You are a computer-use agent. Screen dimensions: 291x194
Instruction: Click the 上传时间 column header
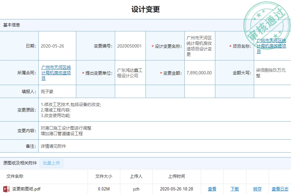(177, 176)
